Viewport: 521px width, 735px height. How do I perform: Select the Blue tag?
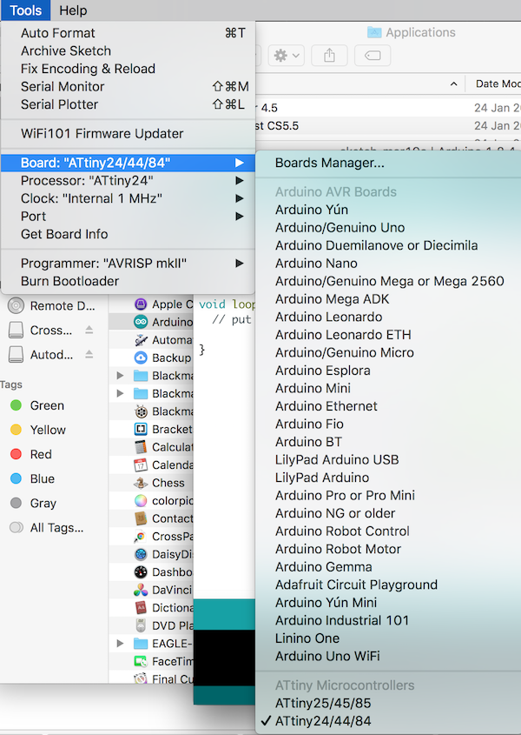coord(33,478)
